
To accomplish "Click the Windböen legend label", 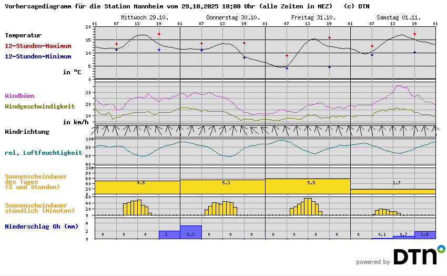I will (x=21, y=96).
